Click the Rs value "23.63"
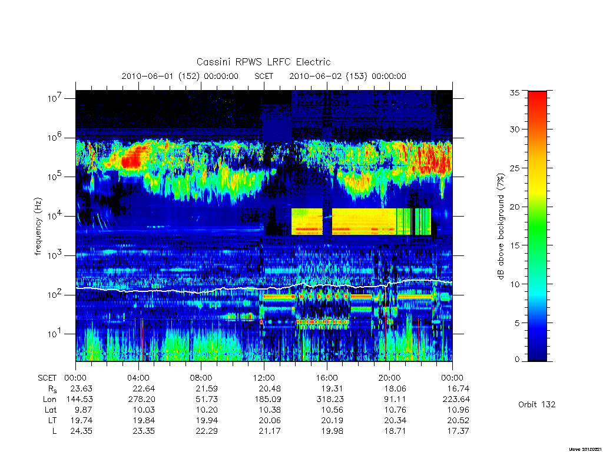603x452 pixels. click(81, 388)
